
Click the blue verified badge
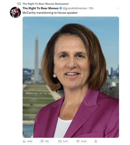coord(61,8)
